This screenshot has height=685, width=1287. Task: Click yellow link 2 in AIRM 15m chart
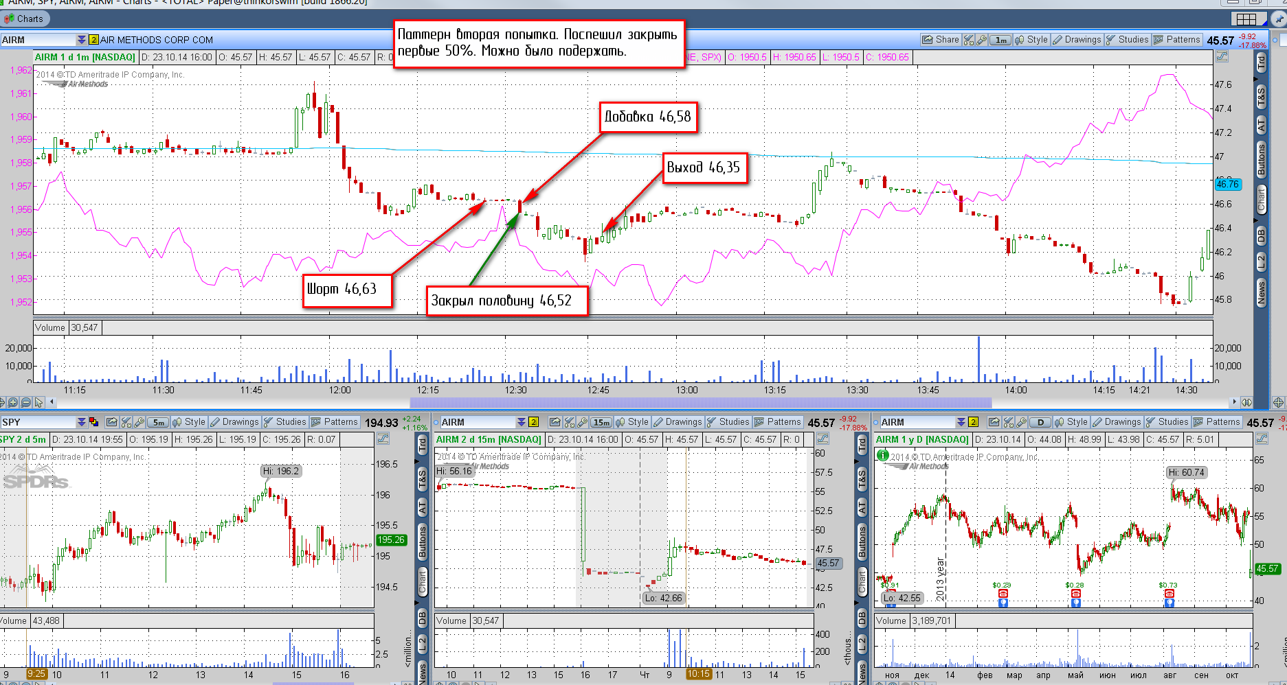[x=534, y=422]
